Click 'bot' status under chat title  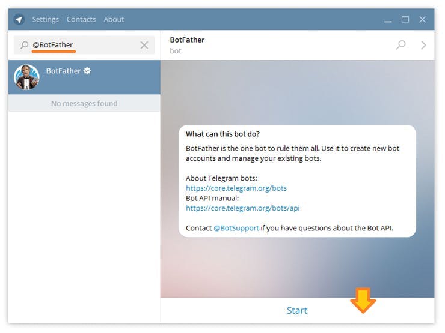[176, 51]
